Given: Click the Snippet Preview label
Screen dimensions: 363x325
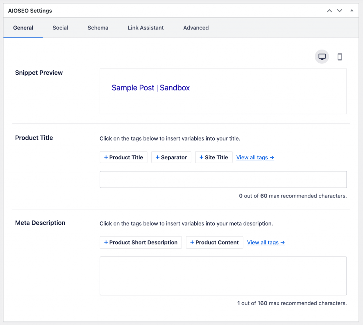Looking at the screenshot, I should (39, 73).
